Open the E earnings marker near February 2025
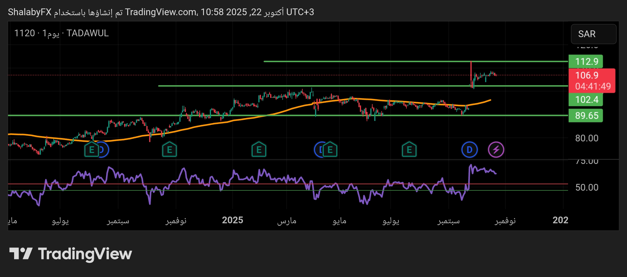This screenshot has height=277, width=627. pyautogui.click(x=259, y=150)
